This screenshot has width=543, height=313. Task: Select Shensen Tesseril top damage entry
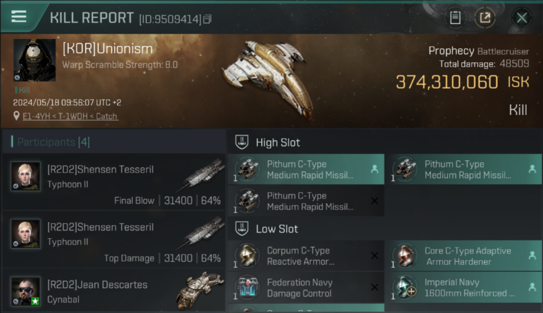[114, 240]
